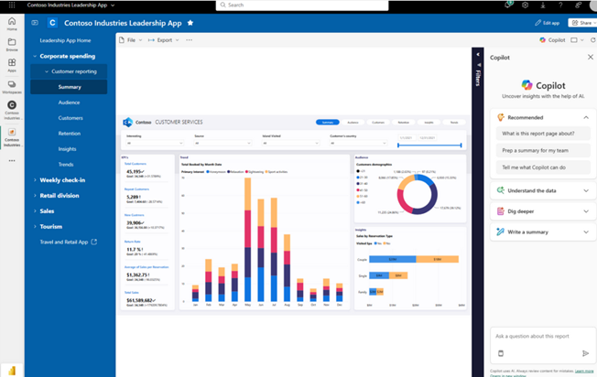Click the feedback icon beside the avatar
The height and width of the screenshot is (377, 597).
[578, 5]
